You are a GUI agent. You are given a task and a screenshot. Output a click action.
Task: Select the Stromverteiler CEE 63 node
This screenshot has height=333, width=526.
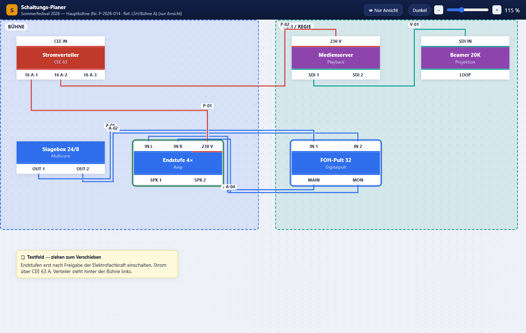(x=61, y=58)
